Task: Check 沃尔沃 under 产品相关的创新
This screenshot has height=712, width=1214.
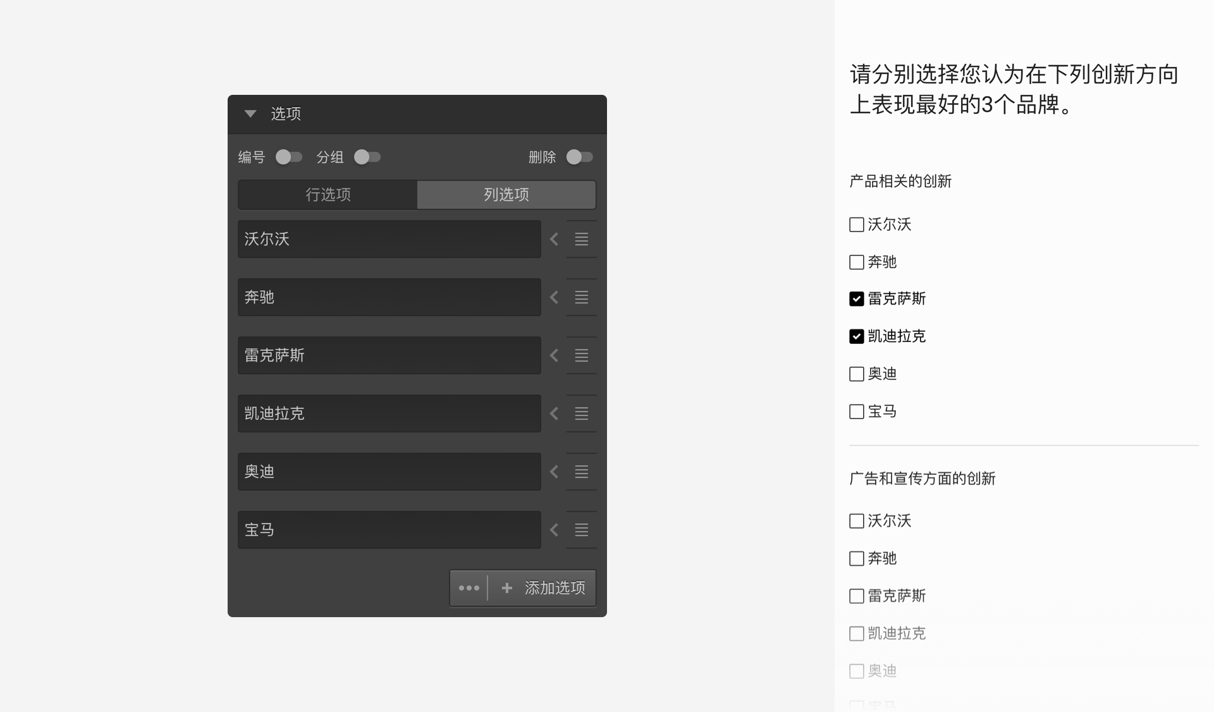Action: (857, 224)
